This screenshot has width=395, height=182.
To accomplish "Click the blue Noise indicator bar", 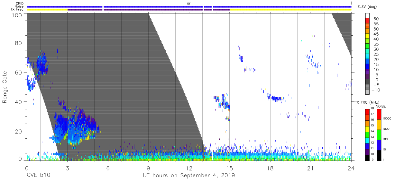I will click(189, 6).
